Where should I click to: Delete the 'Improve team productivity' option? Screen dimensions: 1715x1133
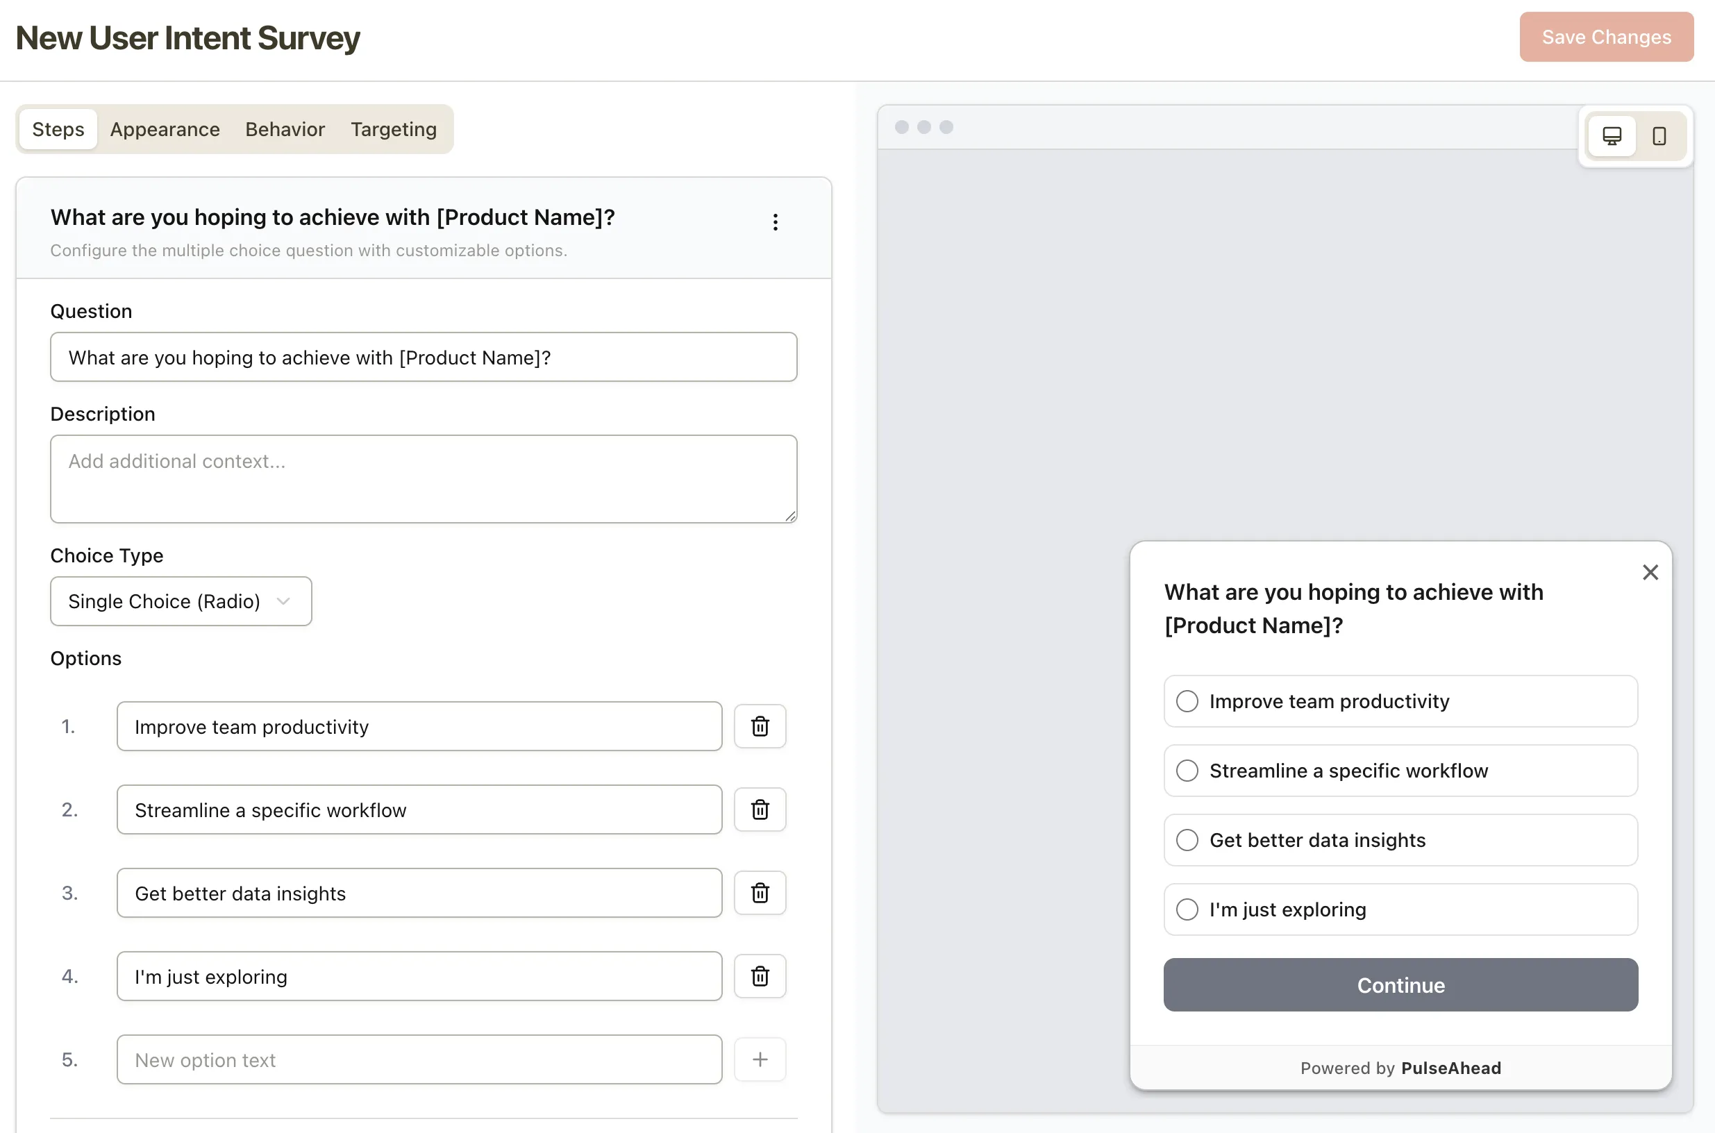(x=760, y=726)
